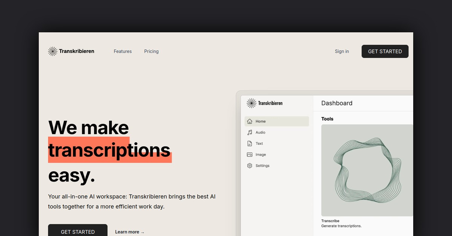Click the starburst logo icon in top navbar
The height and width of the screenshot is (236, 452).
pos(53,51)
